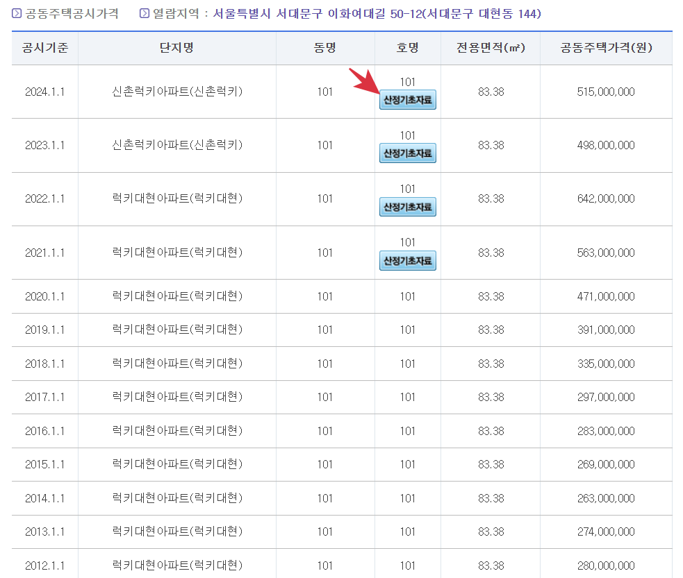This screenshot has height=578, width=683.
Task: Click the price 563,000,000
Action: (x=606, y=253)
